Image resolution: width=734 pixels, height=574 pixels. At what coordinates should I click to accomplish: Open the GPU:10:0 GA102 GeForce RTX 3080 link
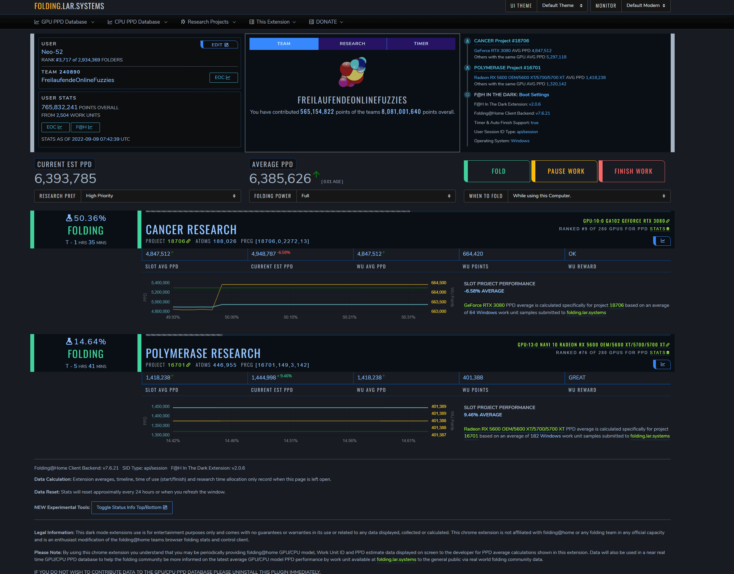[x=626, y=221]
